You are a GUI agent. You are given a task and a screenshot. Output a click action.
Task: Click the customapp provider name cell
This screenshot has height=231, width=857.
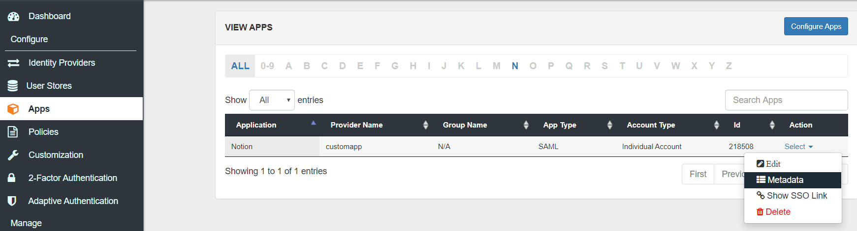(x=376, y=147)
